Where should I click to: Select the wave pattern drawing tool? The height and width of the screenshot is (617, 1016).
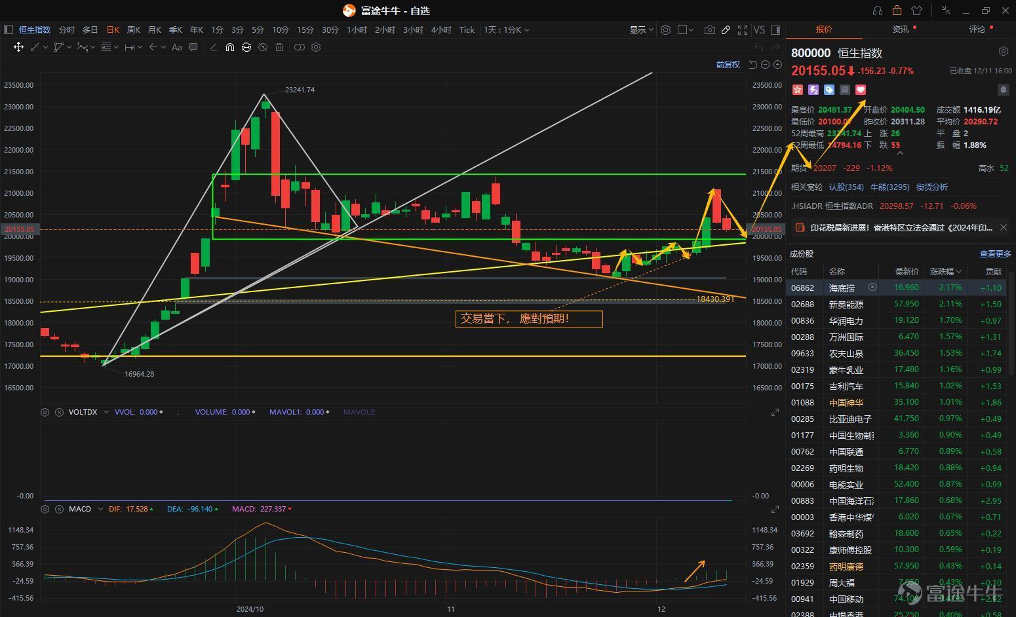click(82, 47)
